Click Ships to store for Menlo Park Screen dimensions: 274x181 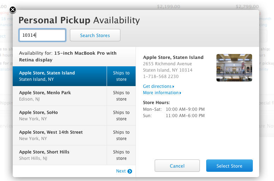click(121, 96)
